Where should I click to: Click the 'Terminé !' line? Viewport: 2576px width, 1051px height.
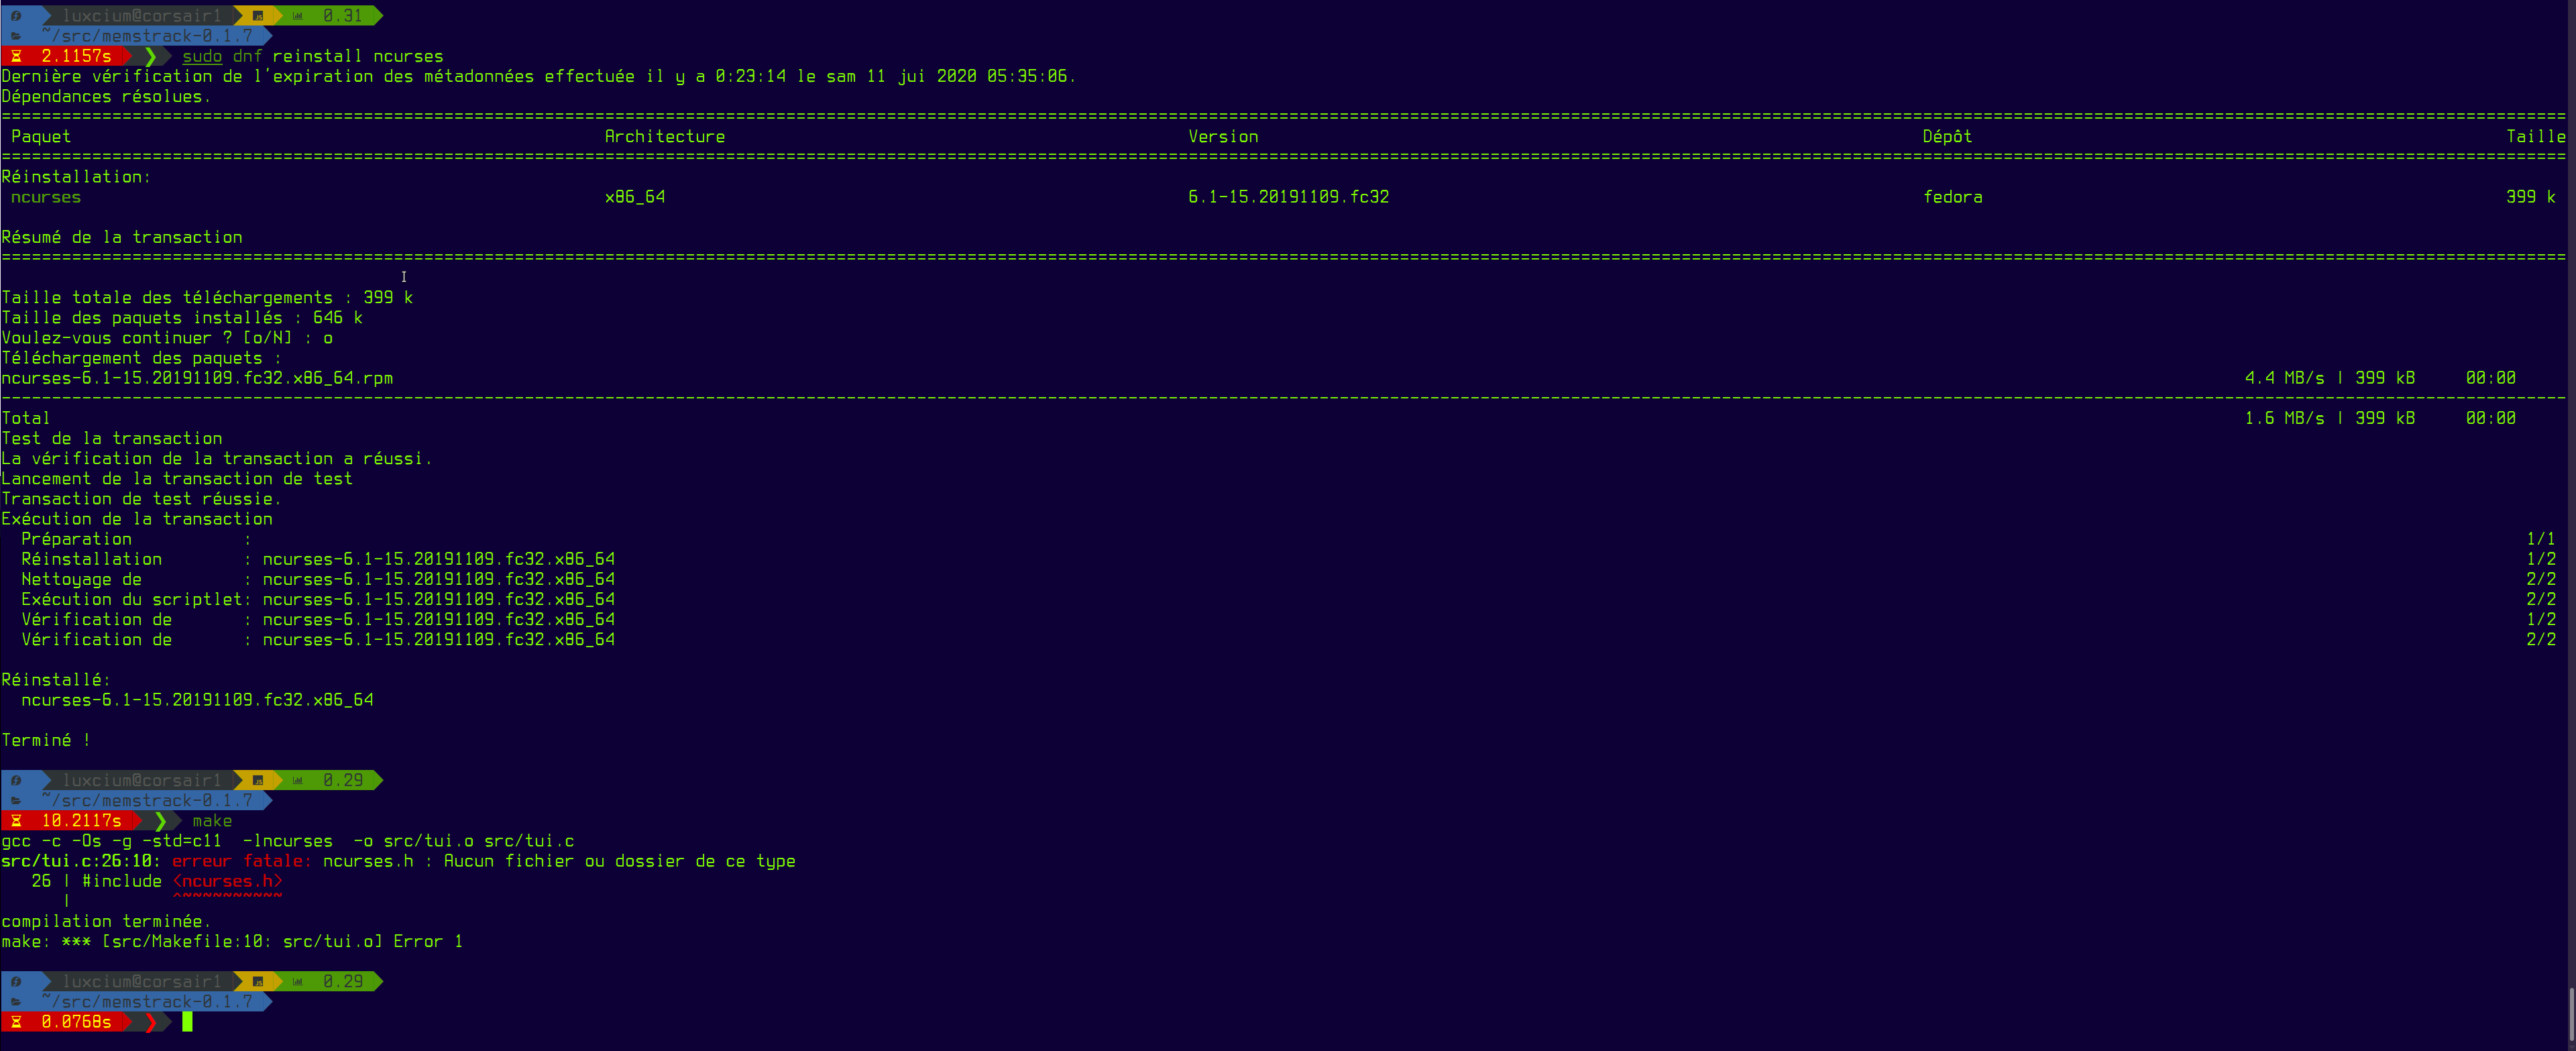pos(46,740)
